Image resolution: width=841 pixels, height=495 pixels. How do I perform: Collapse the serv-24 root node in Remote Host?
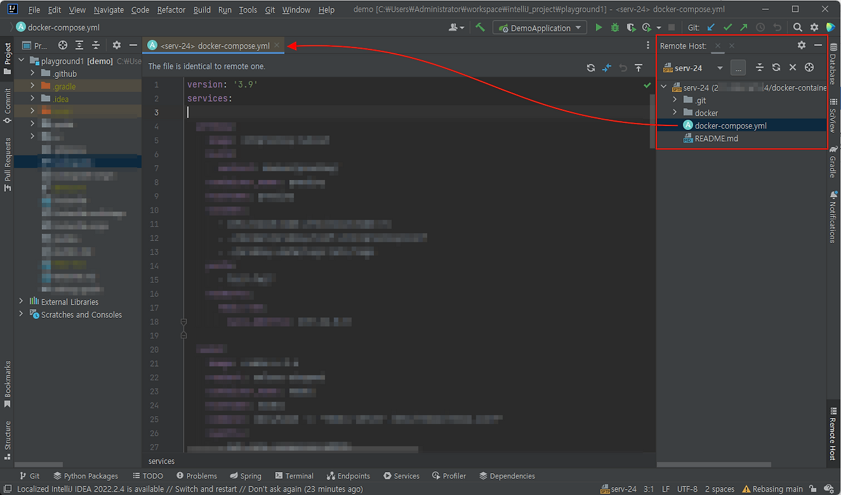point(664,87)
